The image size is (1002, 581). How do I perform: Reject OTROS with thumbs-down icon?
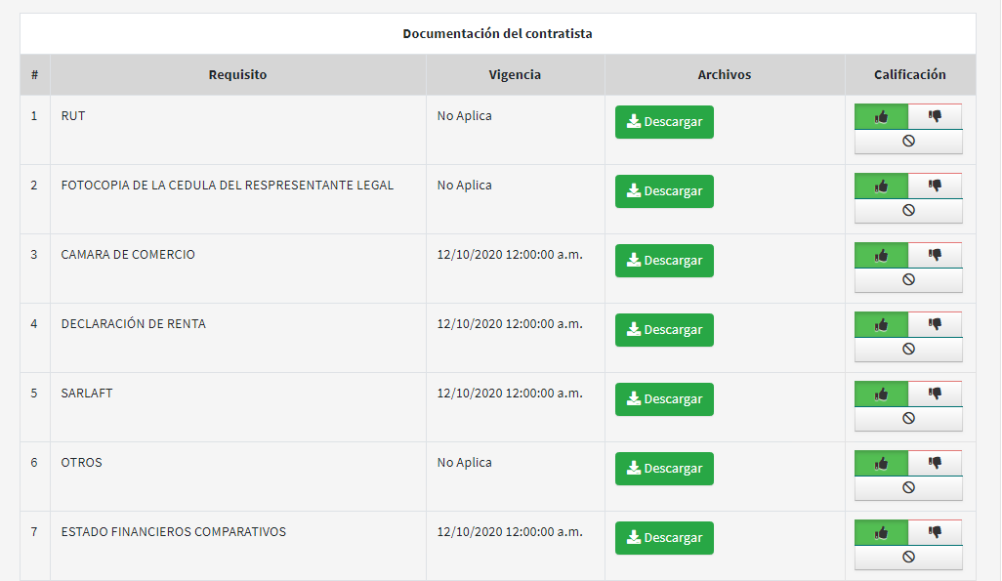pyautogui.click(x=935, y=463)
